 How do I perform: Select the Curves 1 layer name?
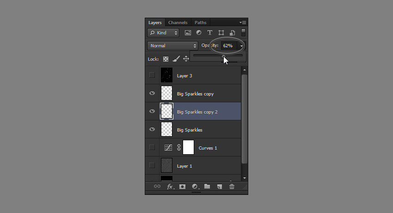click(208, 148)
